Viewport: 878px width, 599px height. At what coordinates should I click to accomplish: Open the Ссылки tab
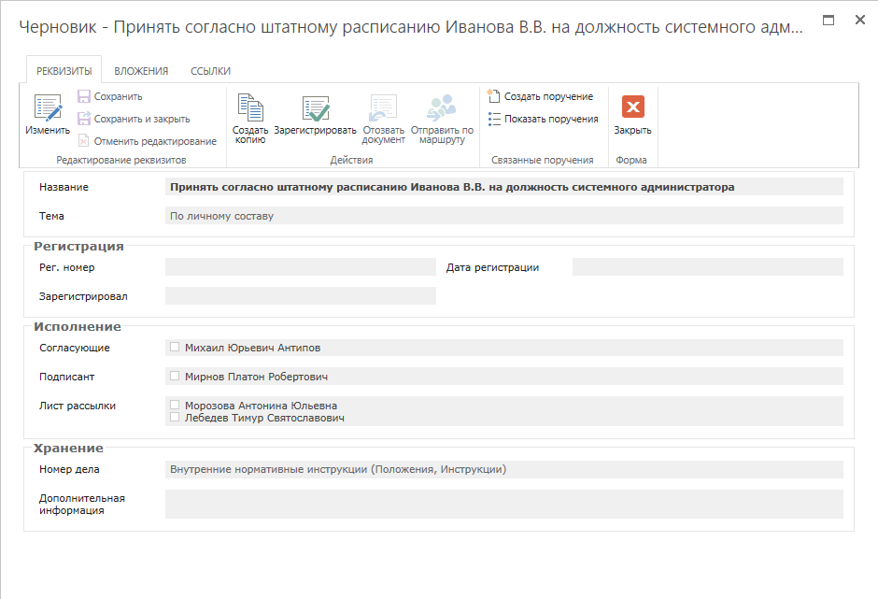(210, 71)
